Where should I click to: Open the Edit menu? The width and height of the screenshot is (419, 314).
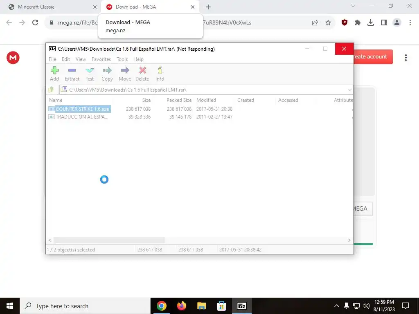coord(66,59)
